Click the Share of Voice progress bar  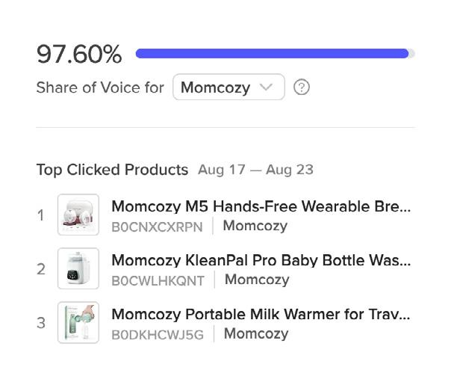(x=275, y=54)
